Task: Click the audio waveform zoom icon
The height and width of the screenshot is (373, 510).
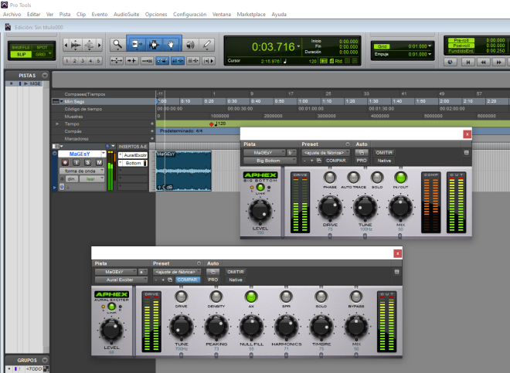Action: click(76, 45)
